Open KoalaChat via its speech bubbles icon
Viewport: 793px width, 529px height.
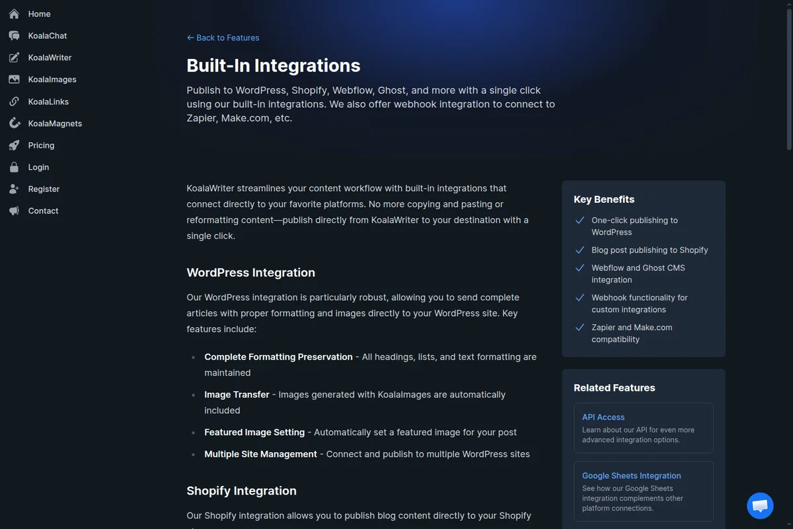(14, 36)
